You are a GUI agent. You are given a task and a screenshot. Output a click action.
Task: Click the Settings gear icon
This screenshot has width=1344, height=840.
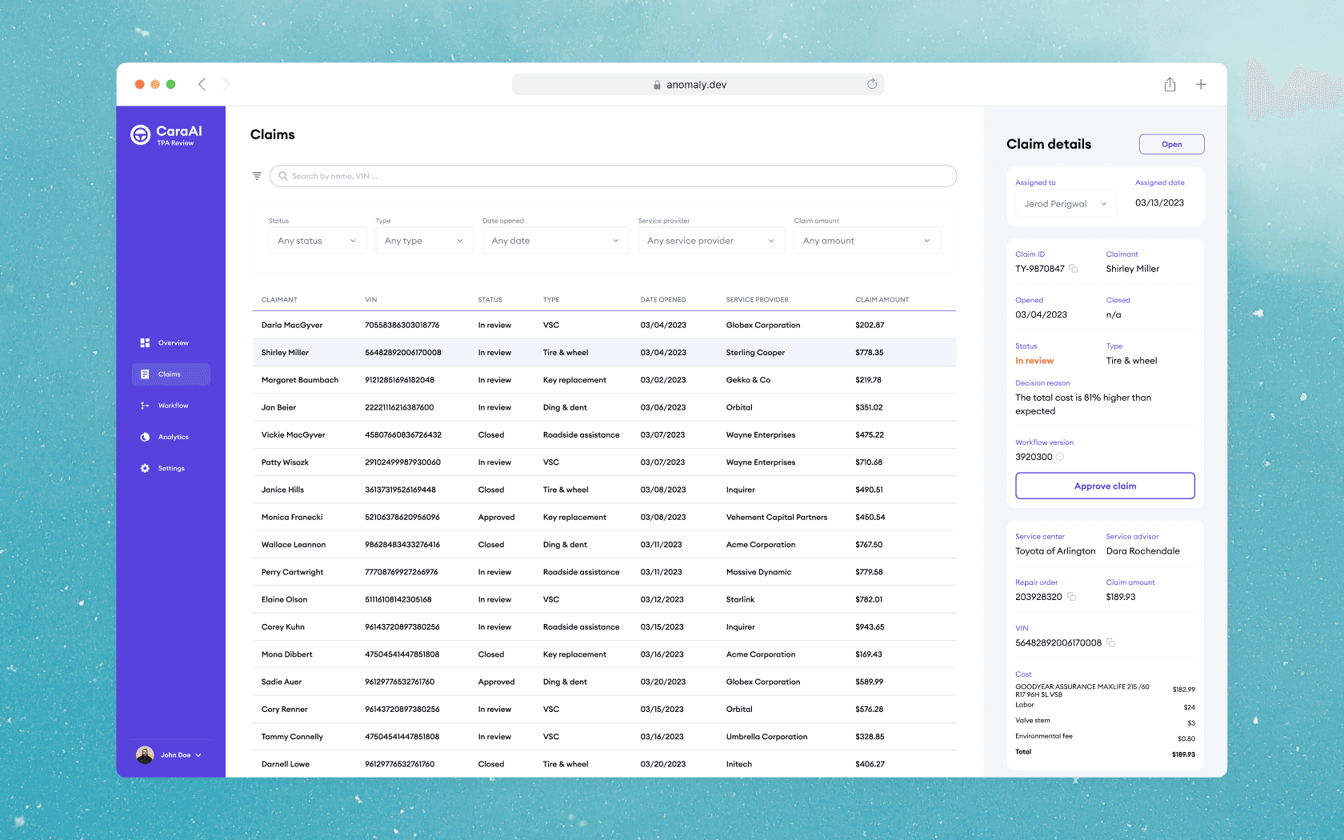[145, 469]
